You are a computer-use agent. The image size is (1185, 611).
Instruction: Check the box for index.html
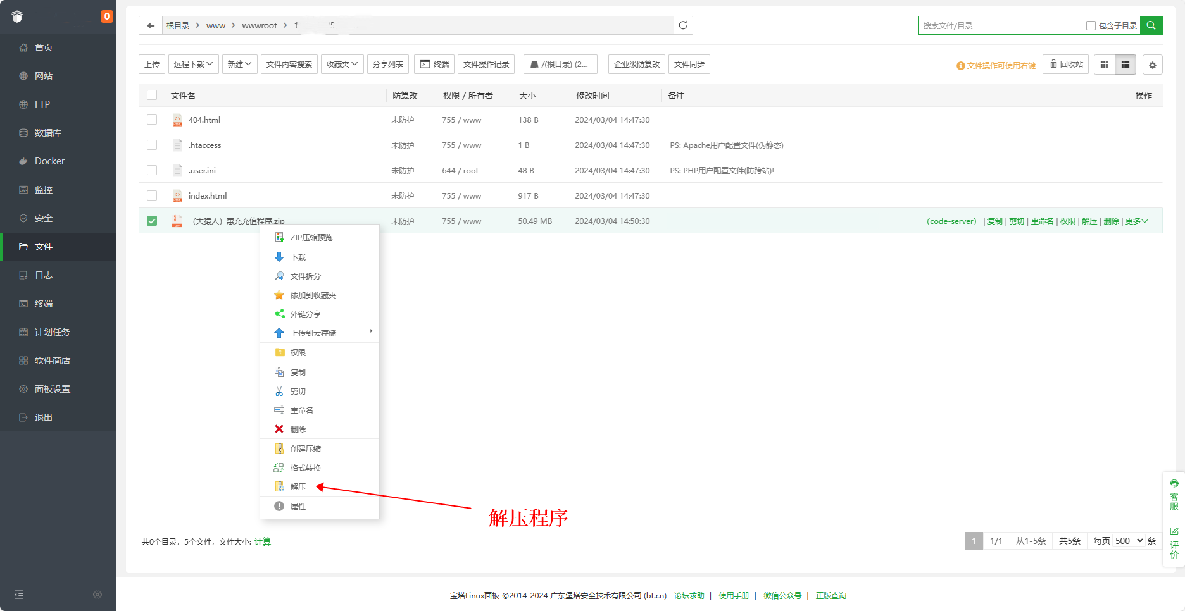[152, 195]
